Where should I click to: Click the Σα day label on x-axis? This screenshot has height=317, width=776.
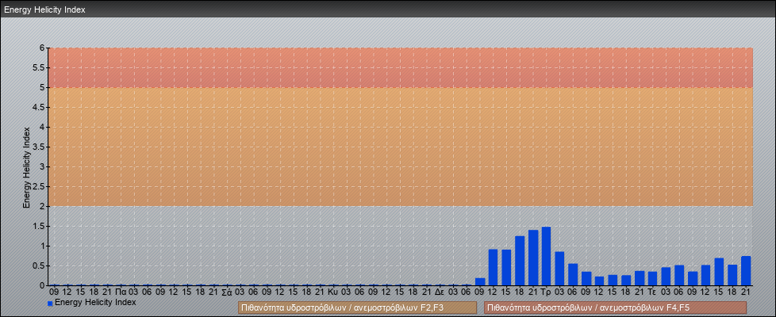pyautogui.click(x=227, y=292)
